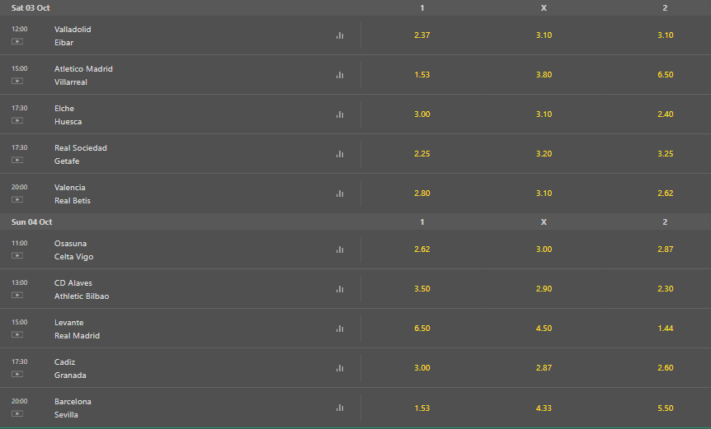Select Athletic Bilbao away odds 2.30
711x429 pixels.
665,289
